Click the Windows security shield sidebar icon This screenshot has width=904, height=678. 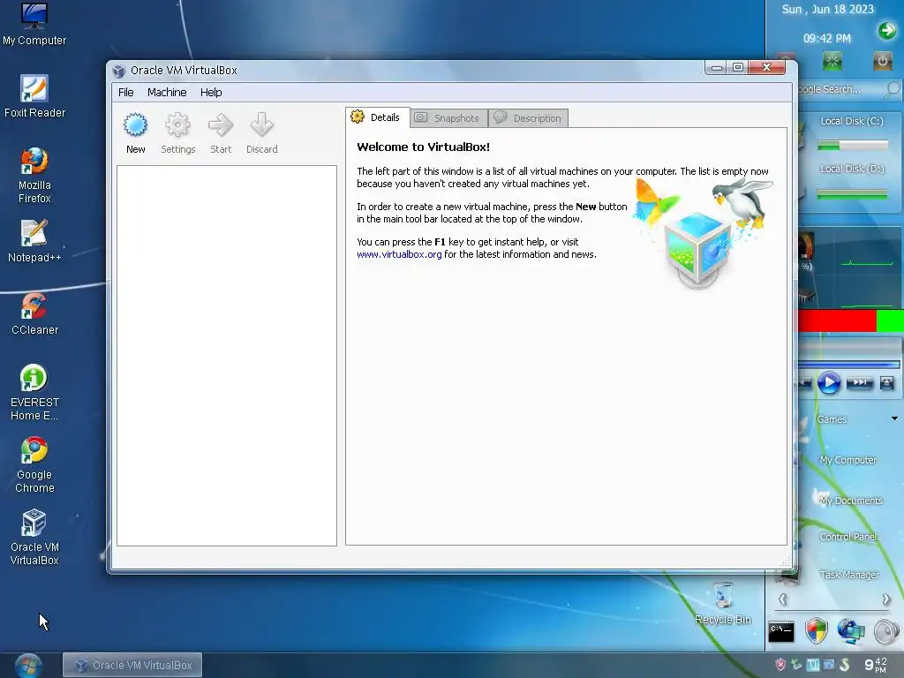click(816, 631)
